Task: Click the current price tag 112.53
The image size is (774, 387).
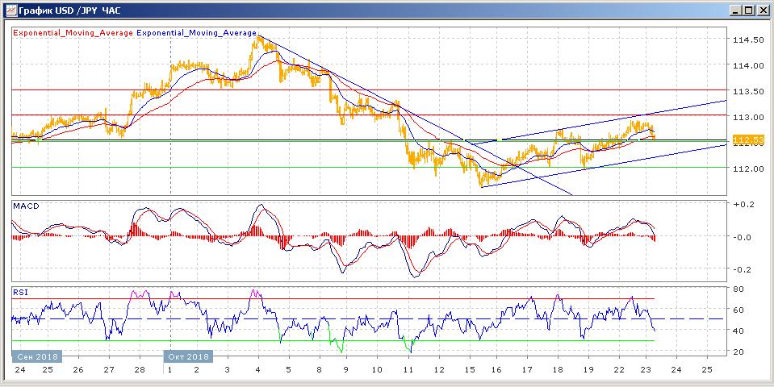Action: [747, 140]
